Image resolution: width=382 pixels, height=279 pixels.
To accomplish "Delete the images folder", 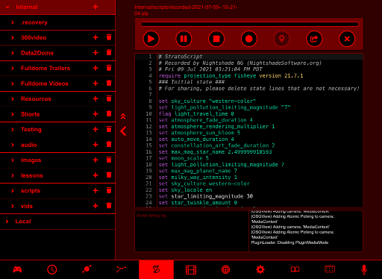I will click(x=109, y=160).
